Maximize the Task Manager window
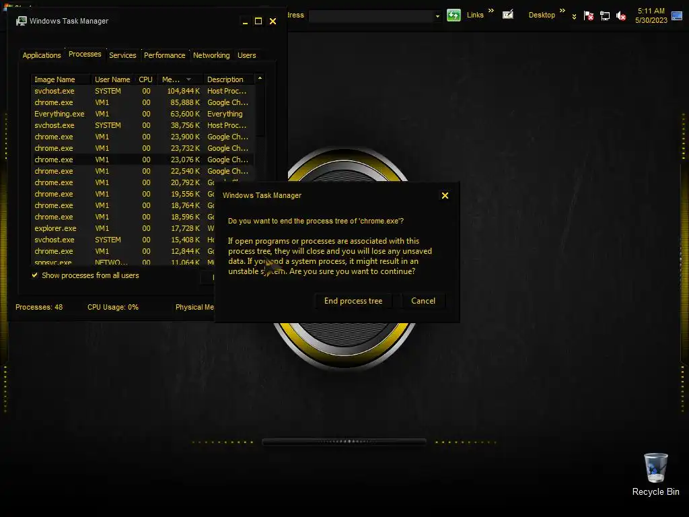The height and width of the screenshot is (517, 689). [258, 21]
